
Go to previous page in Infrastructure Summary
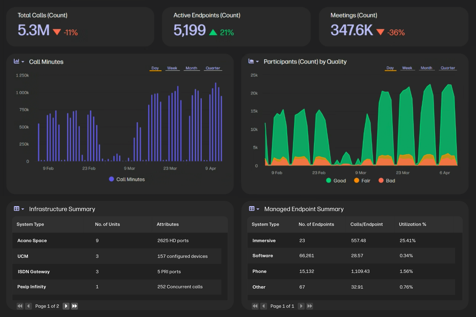pos(29,306)
